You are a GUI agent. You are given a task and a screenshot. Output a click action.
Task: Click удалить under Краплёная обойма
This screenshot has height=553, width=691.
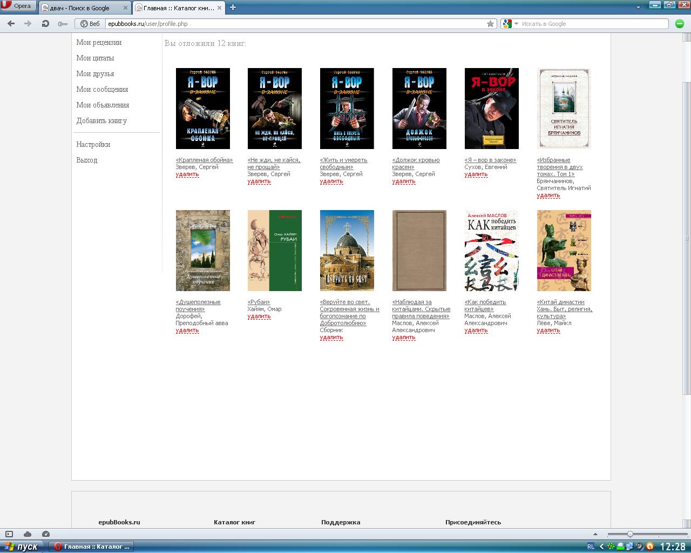coord(187,174)
